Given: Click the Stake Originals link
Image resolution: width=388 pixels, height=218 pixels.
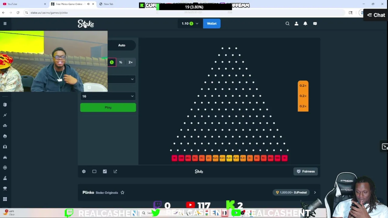Looking at the screenshot, I should (x=107, y=193).
